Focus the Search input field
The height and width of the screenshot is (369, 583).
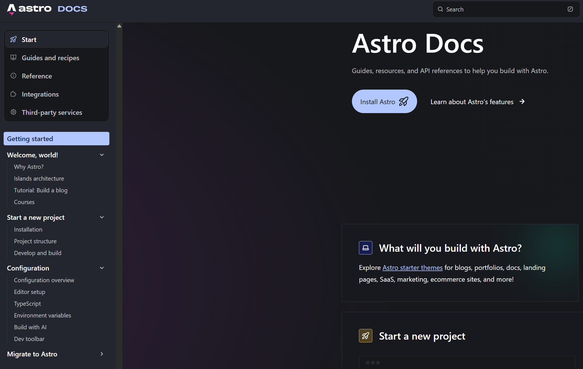[506, 9]
